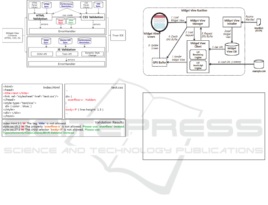This screenshot has width=268, height=205.
Task: Click the Manifest (JSON) document icon
Action: (259, 21)
